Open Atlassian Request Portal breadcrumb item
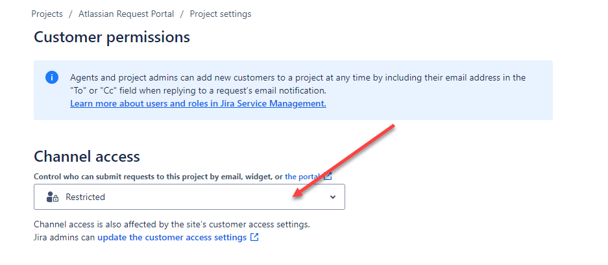 (x=126, y=14)
